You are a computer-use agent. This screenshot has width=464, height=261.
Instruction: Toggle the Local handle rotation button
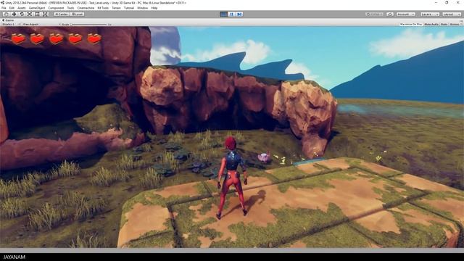[x=78, y=14]
